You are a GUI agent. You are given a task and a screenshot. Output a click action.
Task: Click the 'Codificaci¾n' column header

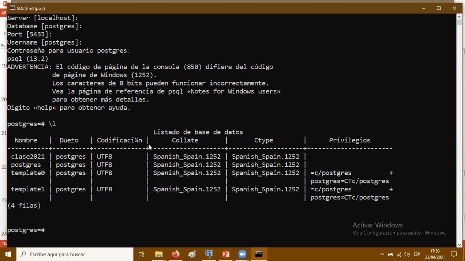[120, 140]
